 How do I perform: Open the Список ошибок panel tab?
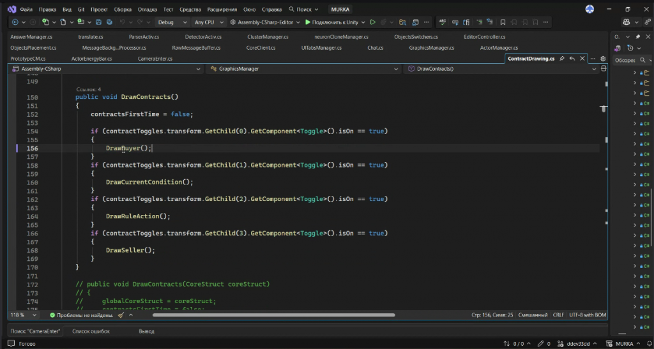(91, 331)
